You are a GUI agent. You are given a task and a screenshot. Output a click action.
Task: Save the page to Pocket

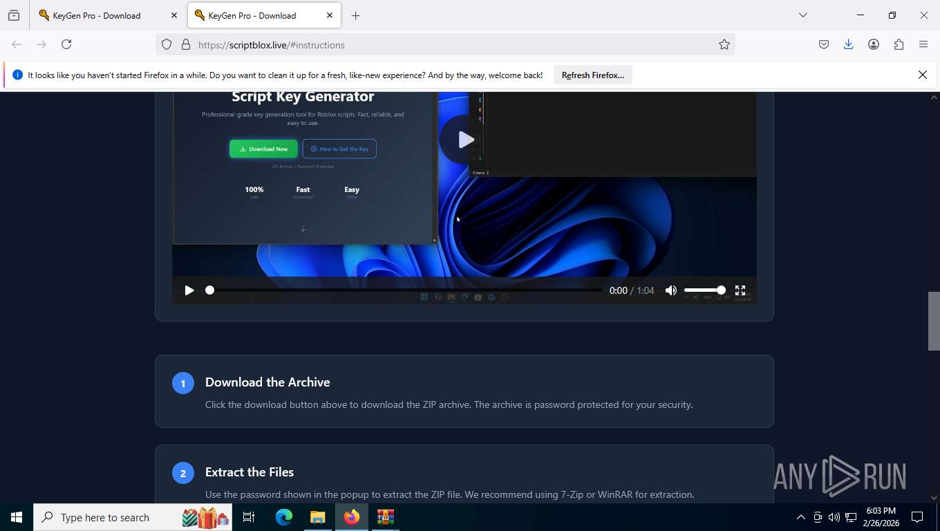click(x=823, y=44)
